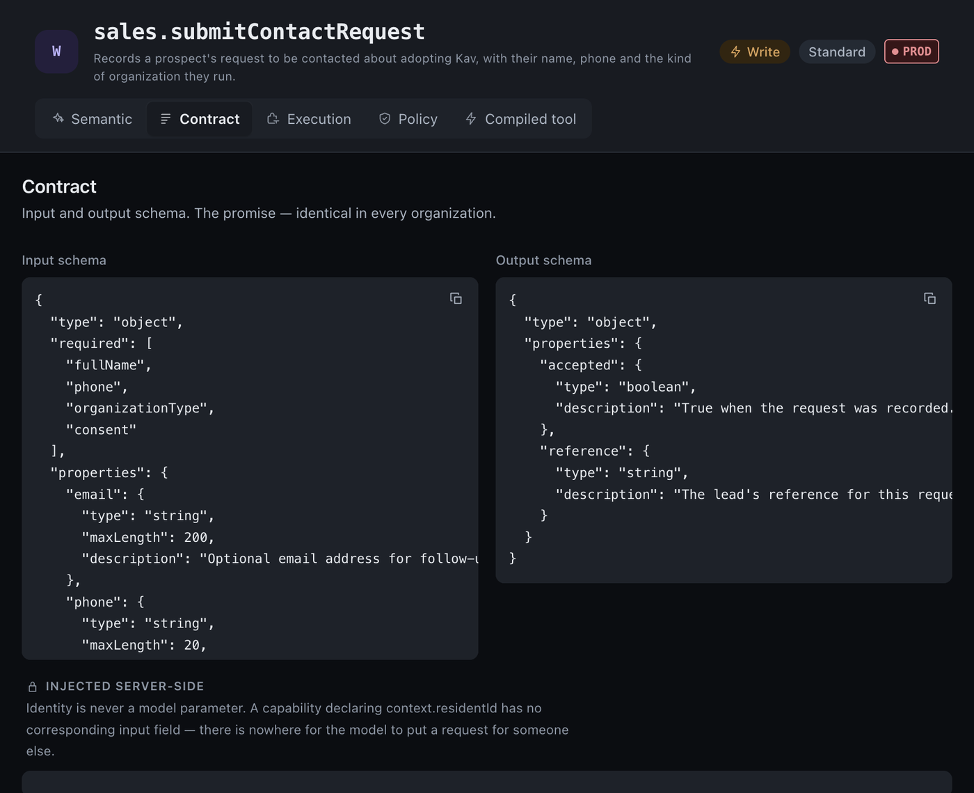
Task: Click the "maxLength": 200 line
Action: (148, 538)
